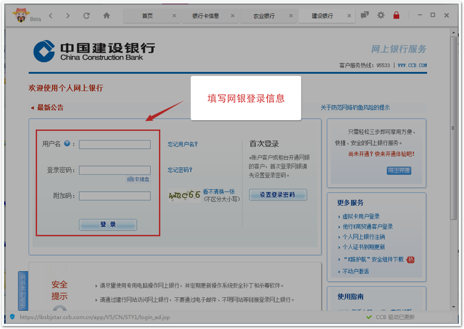Go back with the browser back arrow

tap(51, 16)
